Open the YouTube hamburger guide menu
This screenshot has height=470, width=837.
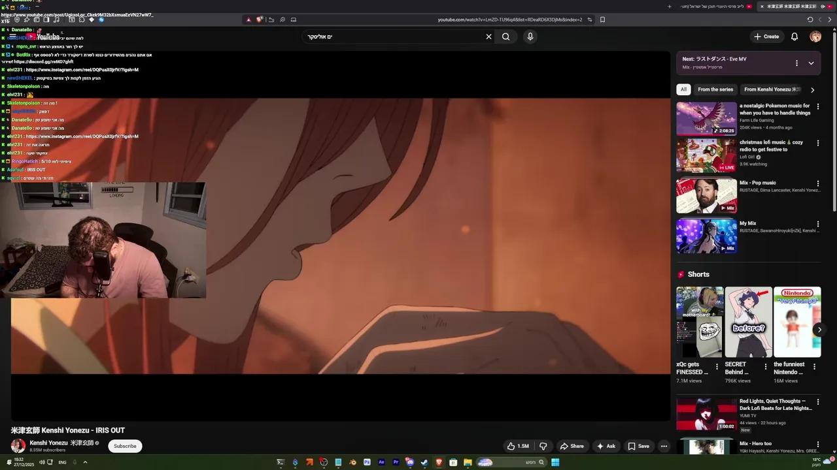click(12, 37)
